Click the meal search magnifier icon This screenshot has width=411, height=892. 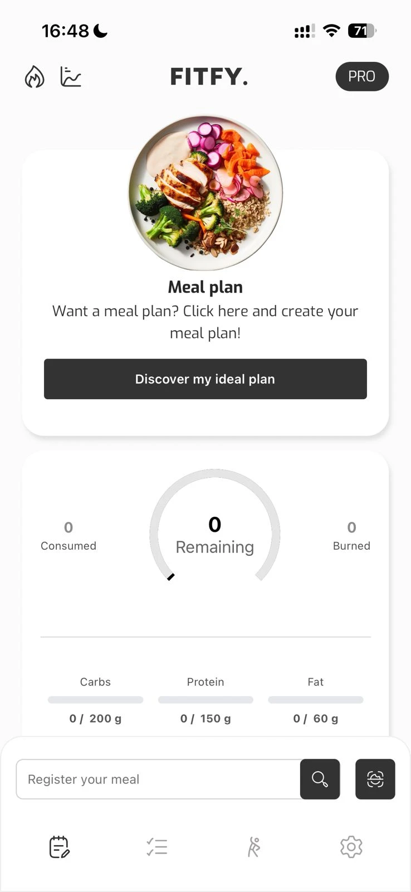[320, 779]
